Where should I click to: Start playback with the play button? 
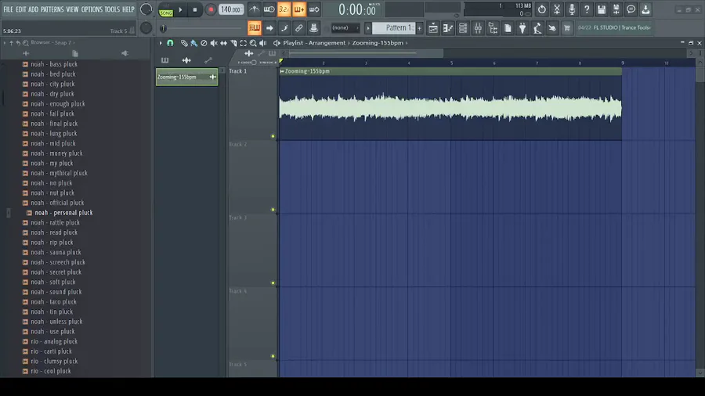(180, 9)
